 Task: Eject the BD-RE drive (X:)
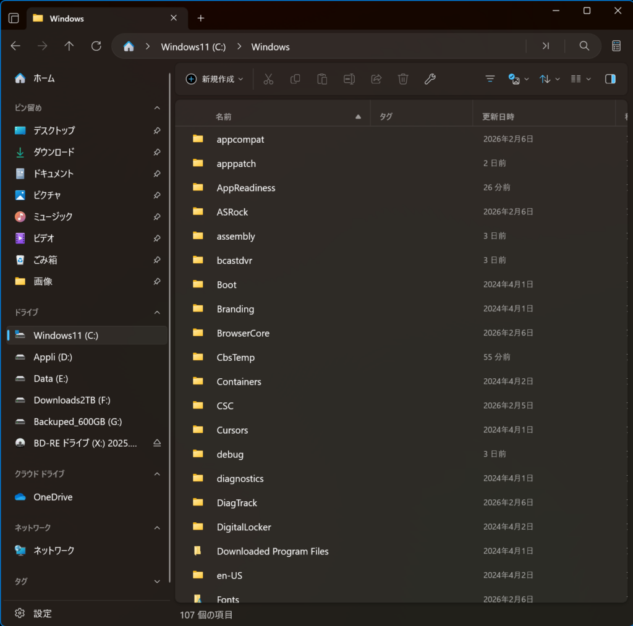tap(157, 443)
